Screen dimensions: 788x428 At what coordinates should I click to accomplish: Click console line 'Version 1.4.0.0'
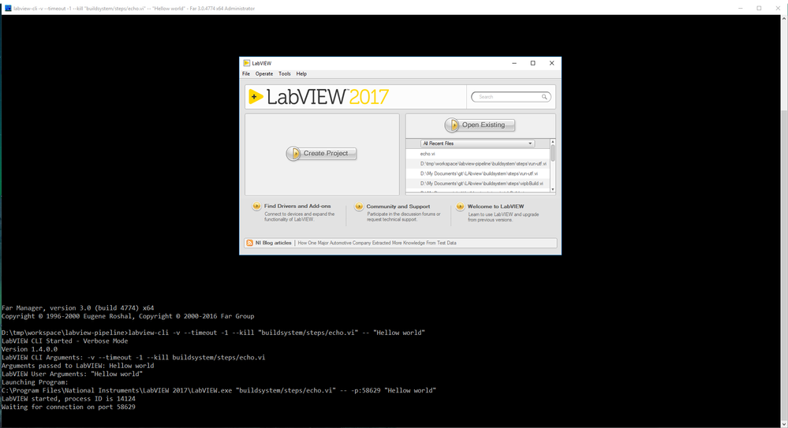30,349
